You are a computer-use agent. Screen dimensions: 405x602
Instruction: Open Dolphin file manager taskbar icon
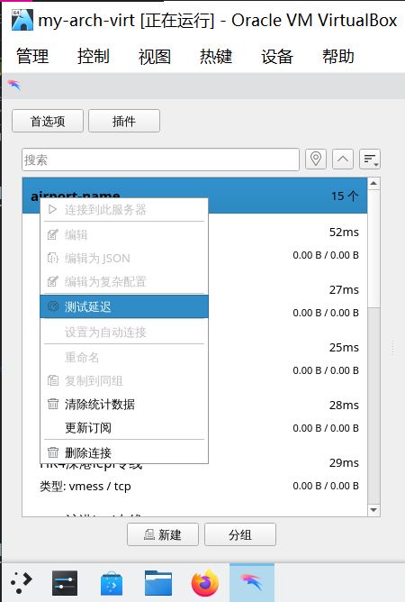158,583
